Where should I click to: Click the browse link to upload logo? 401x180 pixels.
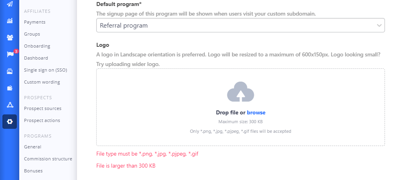pyautogui.click(x=256, y=113)
